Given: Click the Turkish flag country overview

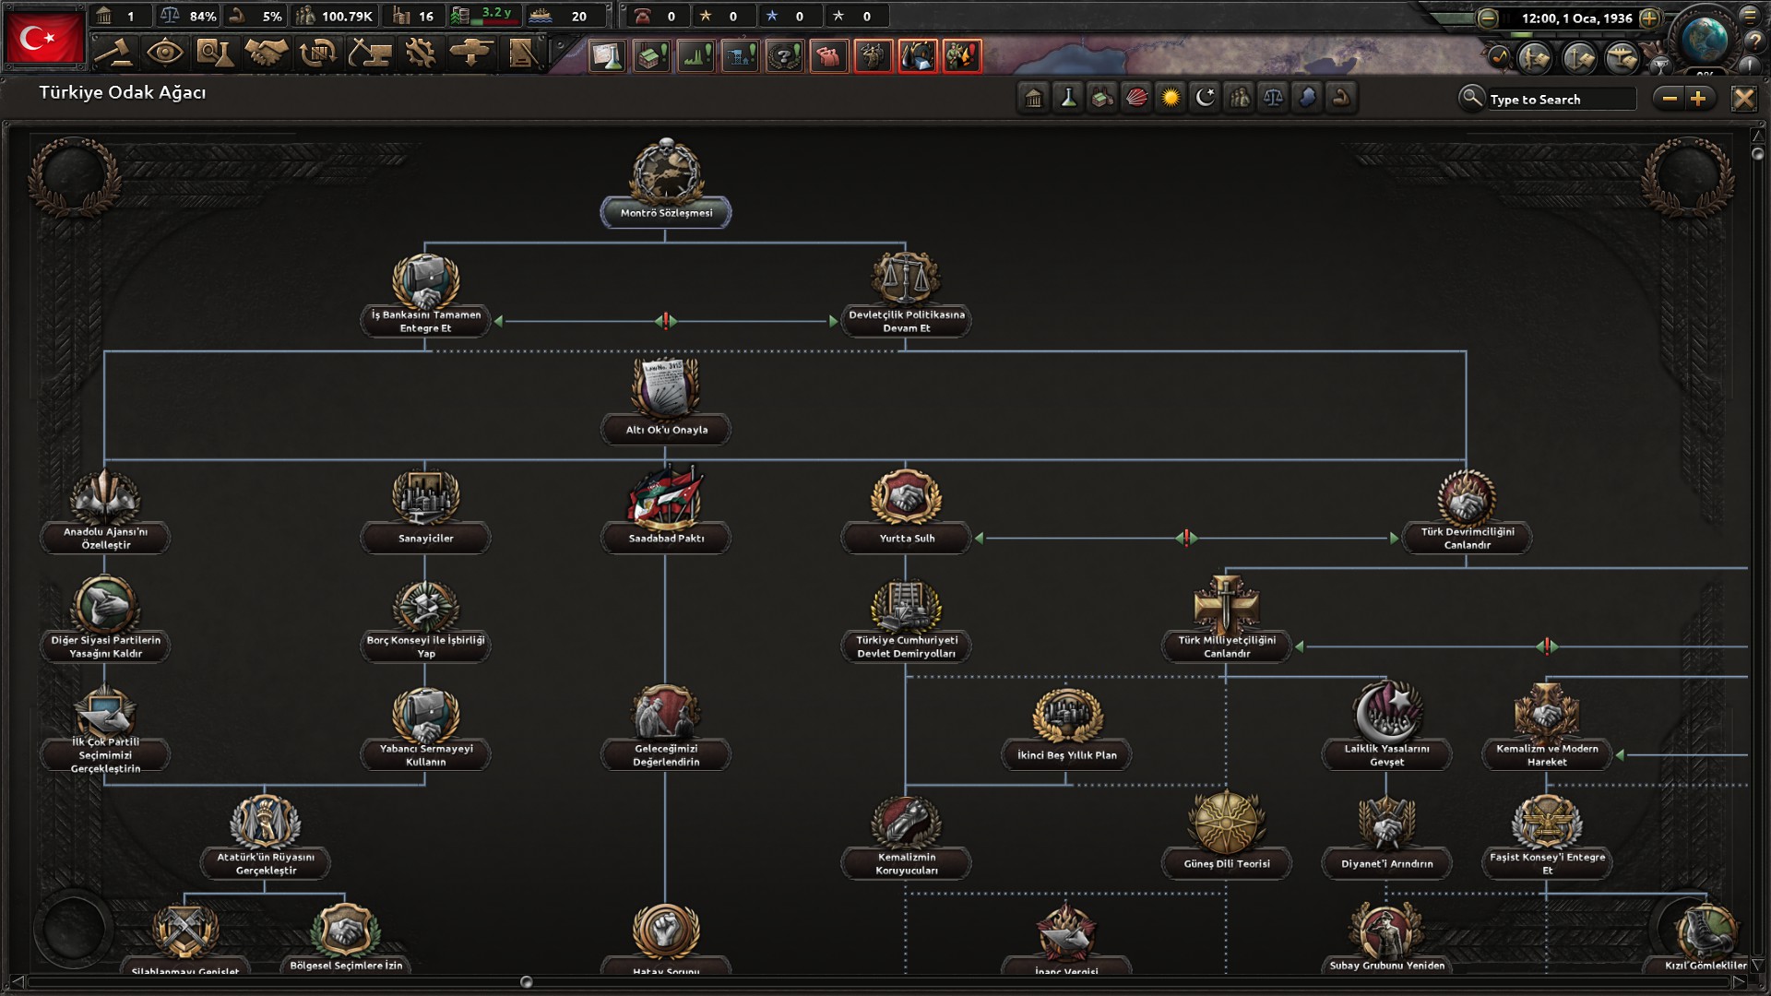Looking at the screenshot, I should tap(43, 38).
